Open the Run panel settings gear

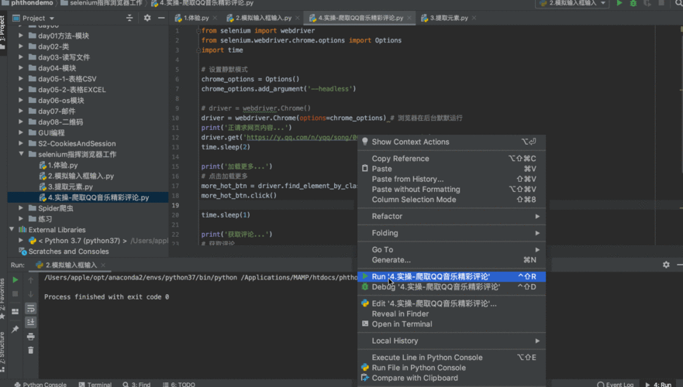click(666, 265)
